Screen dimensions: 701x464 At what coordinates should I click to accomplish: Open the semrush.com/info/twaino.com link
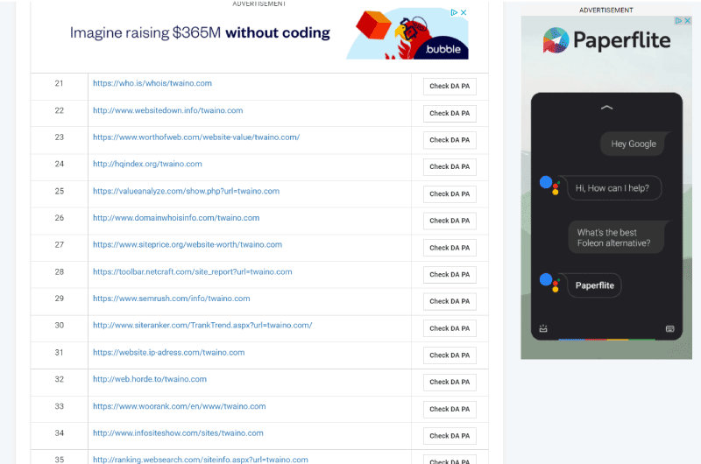point(172,299)
